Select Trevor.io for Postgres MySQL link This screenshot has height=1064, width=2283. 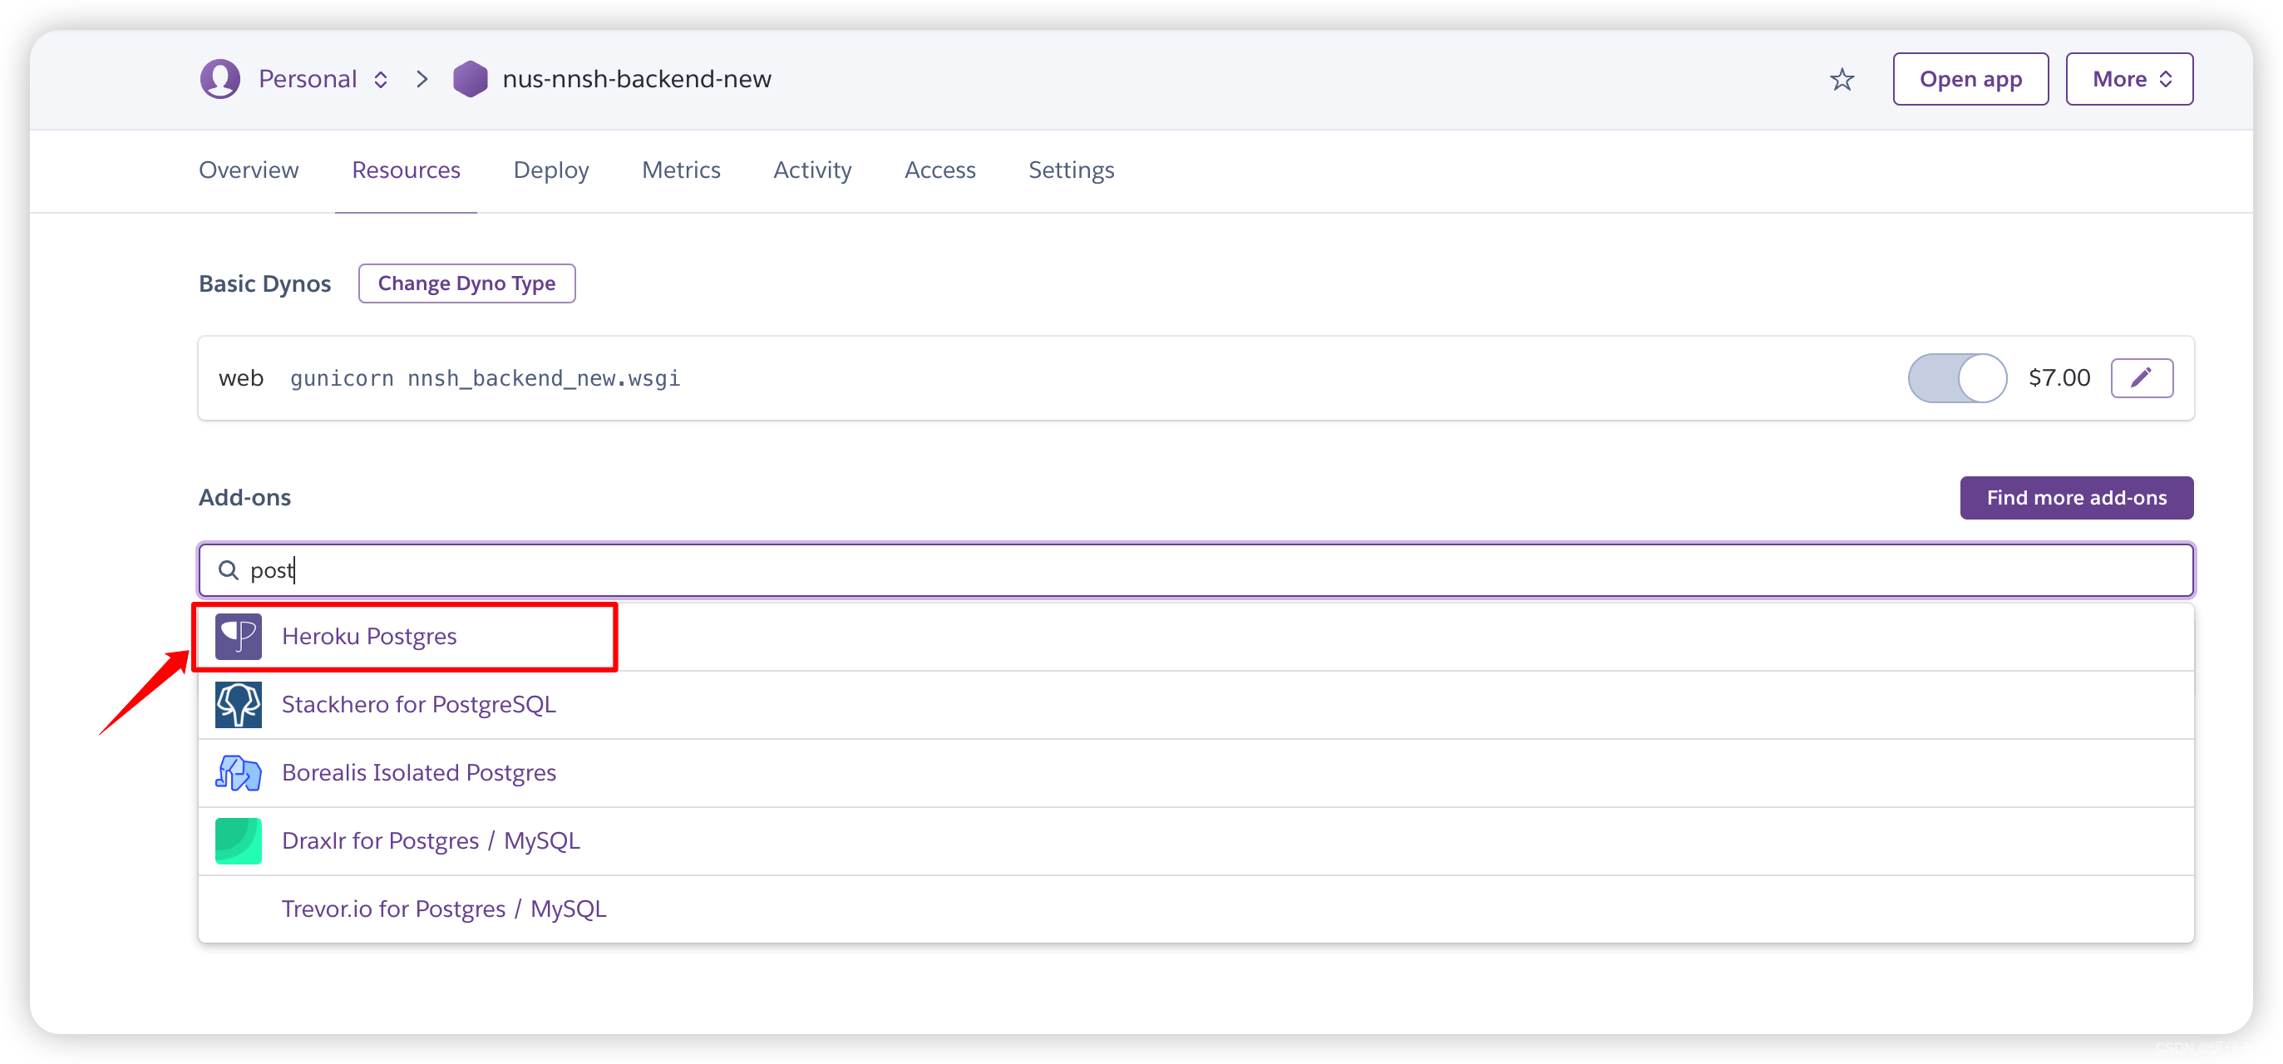(444, 909)
